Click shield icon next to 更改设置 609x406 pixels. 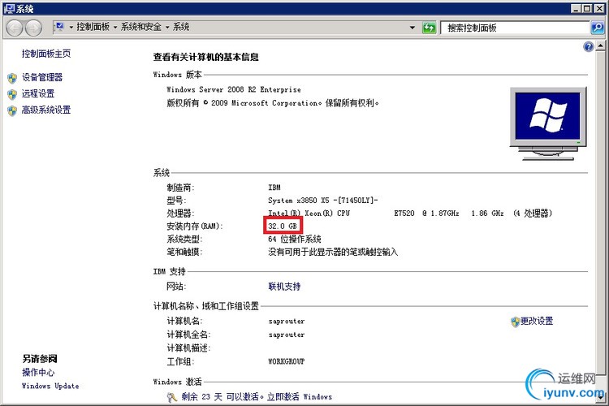point(515,322)
